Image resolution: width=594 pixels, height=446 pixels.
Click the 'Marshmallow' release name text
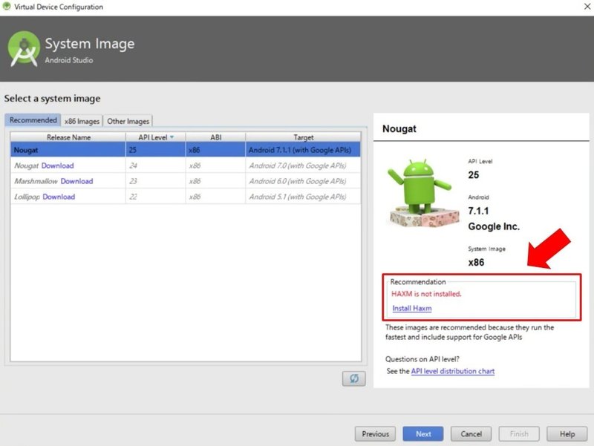(x=36, y=181)
